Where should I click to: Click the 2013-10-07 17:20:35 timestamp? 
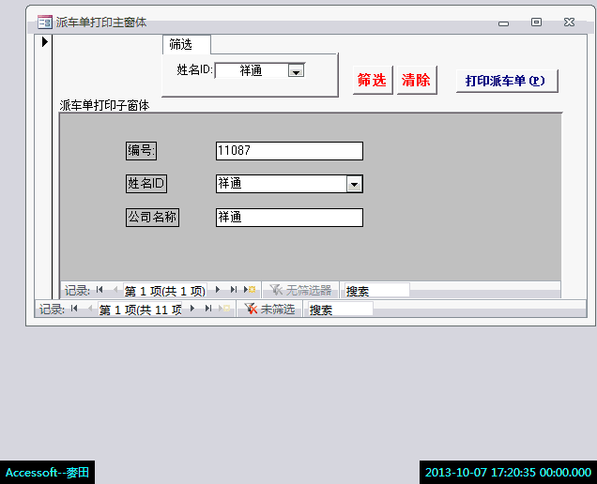[x=508, y=473]
